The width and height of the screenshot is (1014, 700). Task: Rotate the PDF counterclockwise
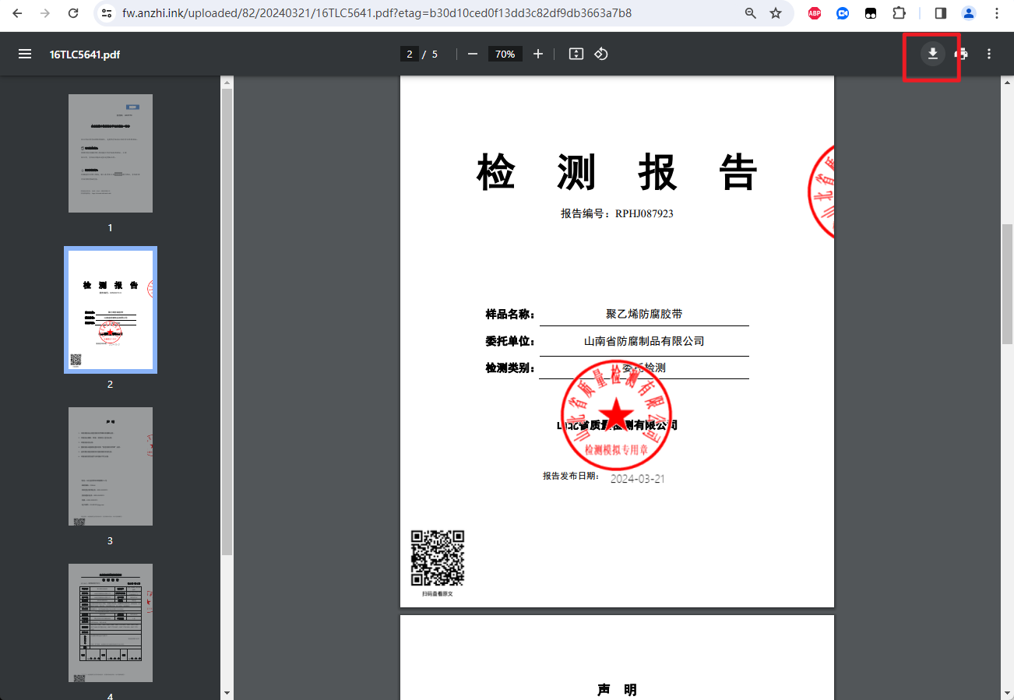tap(600, 54)
